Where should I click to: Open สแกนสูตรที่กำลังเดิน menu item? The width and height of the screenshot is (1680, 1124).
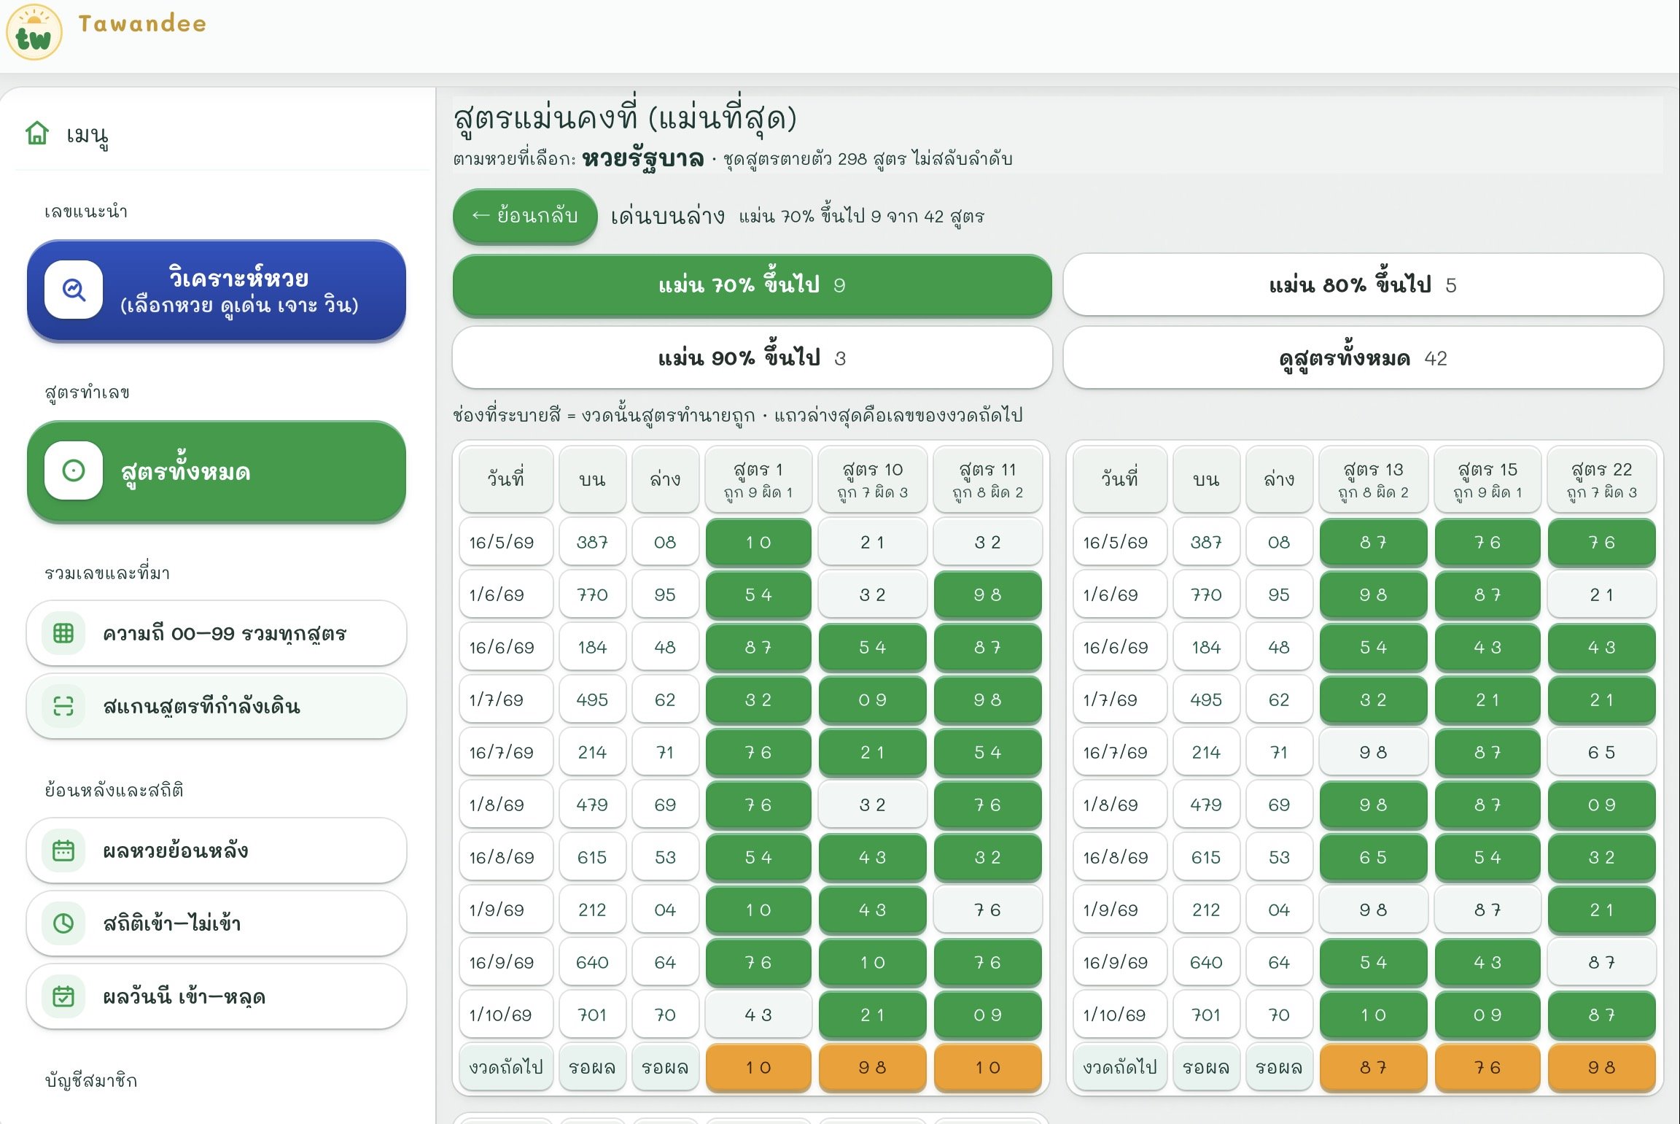click(217, 706)
